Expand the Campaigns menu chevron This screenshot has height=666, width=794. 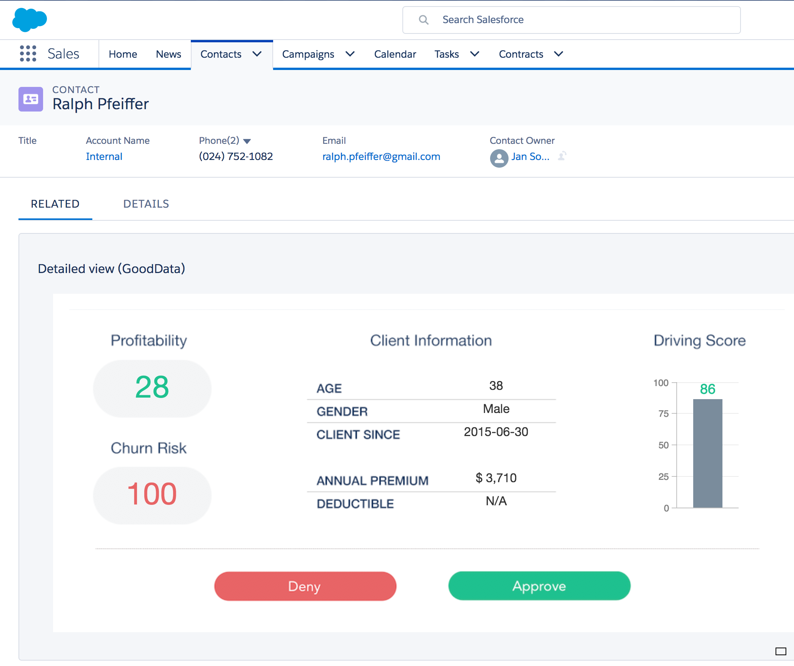(350, 54)
